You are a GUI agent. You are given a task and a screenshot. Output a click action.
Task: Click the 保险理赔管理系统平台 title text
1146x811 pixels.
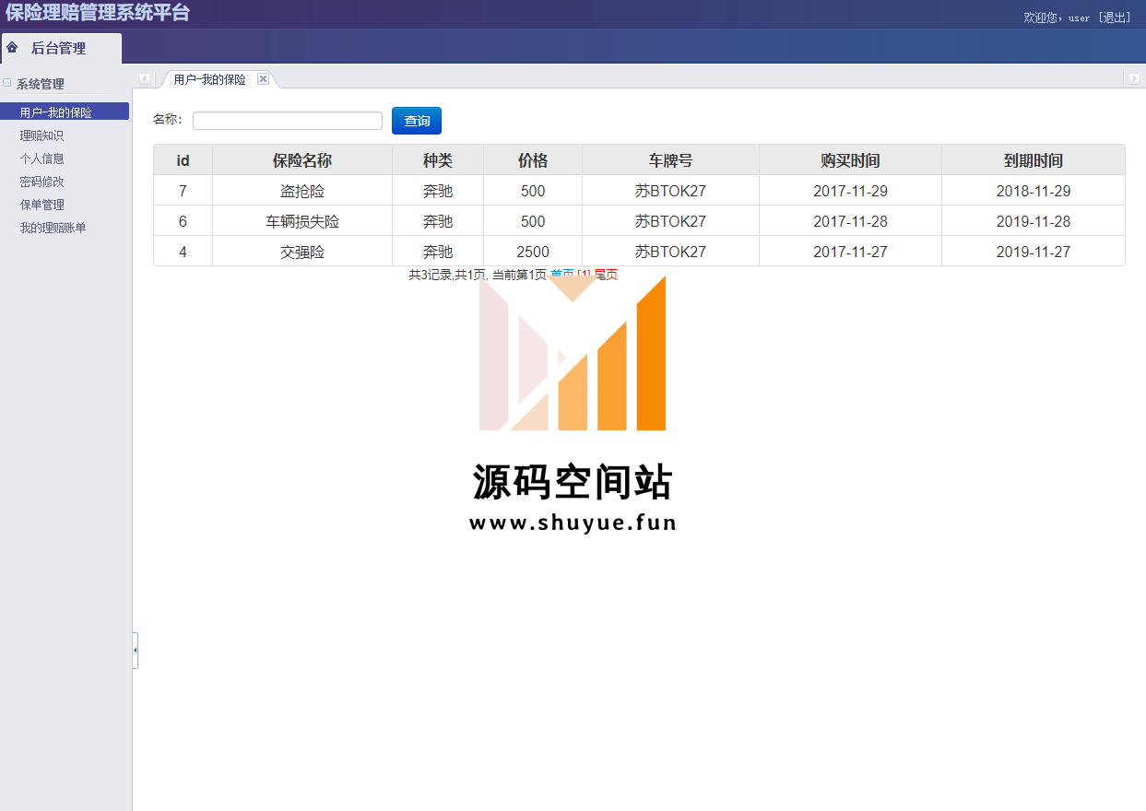98,13
